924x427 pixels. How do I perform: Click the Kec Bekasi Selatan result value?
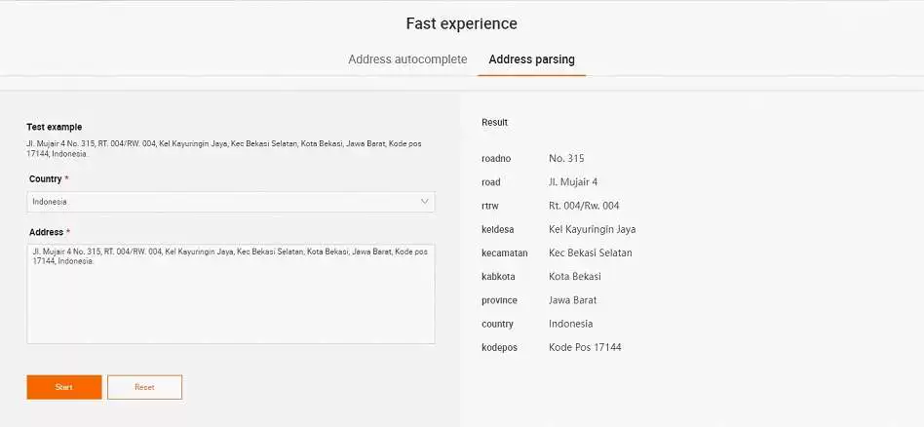tap(590, 252)
